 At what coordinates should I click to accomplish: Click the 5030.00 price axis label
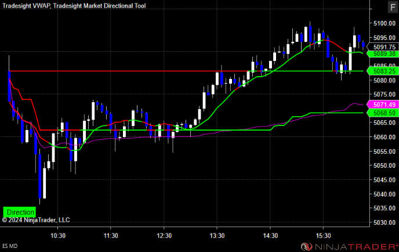[385, 222]
